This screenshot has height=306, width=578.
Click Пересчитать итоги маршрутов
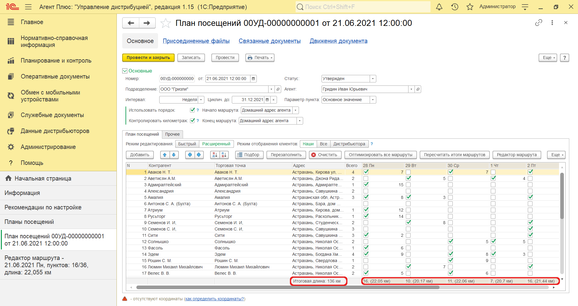tap(455, 155)
